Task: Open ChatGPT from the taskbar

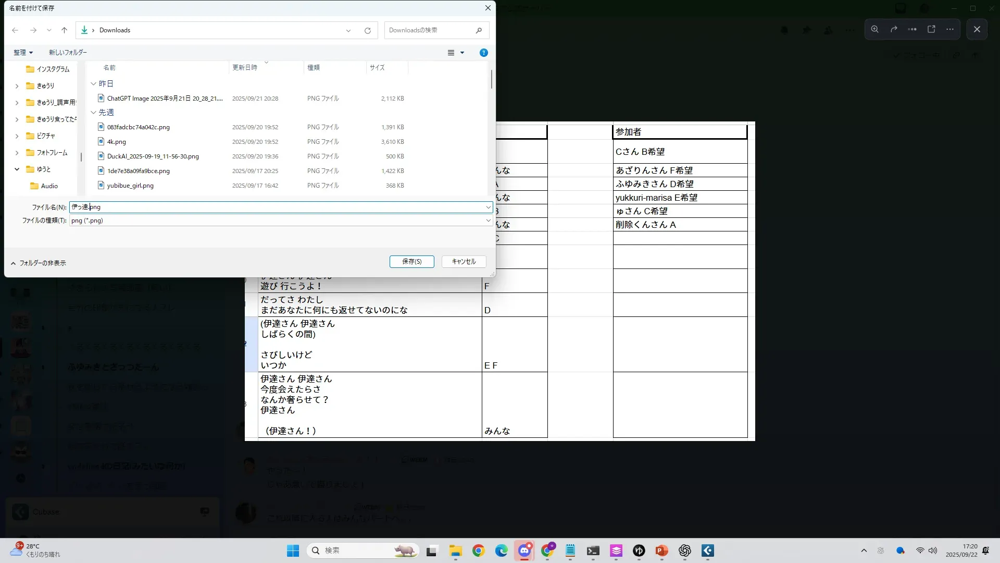Action: click(684, 550)
